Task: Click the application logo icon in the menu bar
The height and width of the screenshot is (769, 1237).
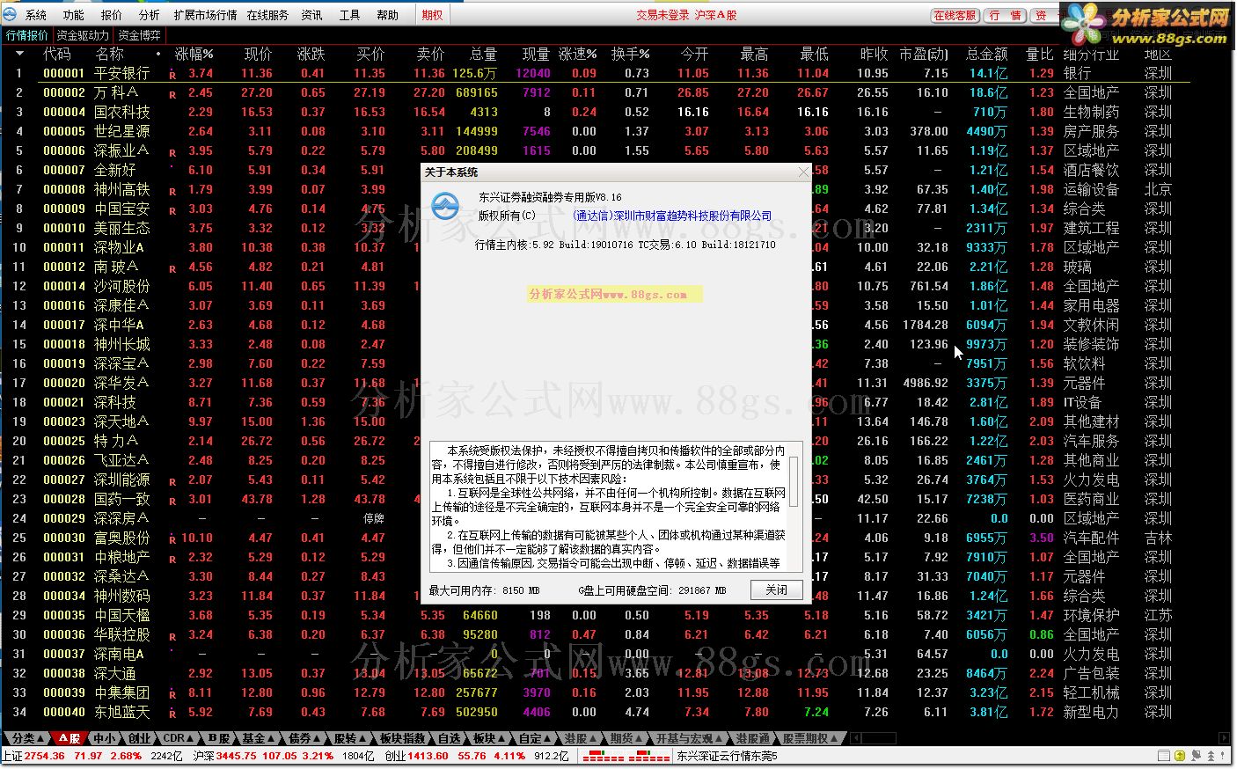Action: [x=10, y=14]
